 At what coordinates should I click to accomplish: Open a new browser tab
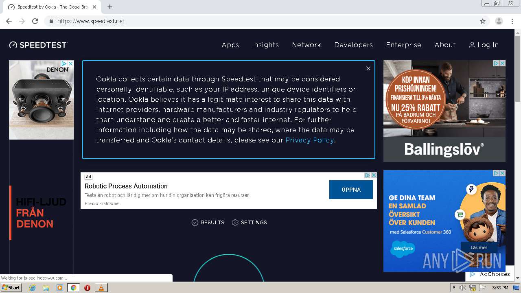tap(110, 7)
